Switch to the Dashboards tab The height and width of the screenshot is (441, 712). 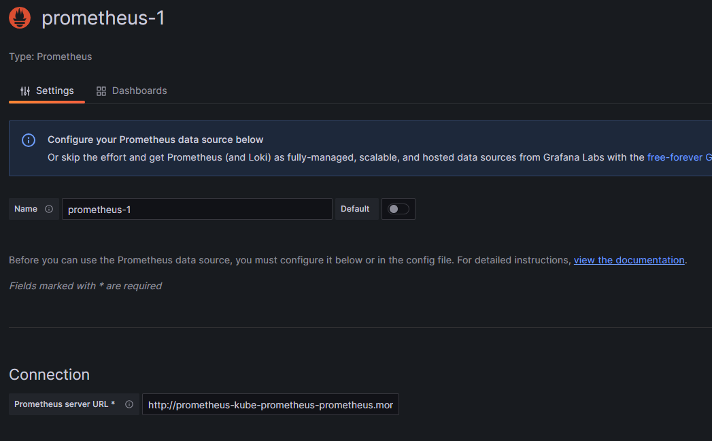click(132, 91)
